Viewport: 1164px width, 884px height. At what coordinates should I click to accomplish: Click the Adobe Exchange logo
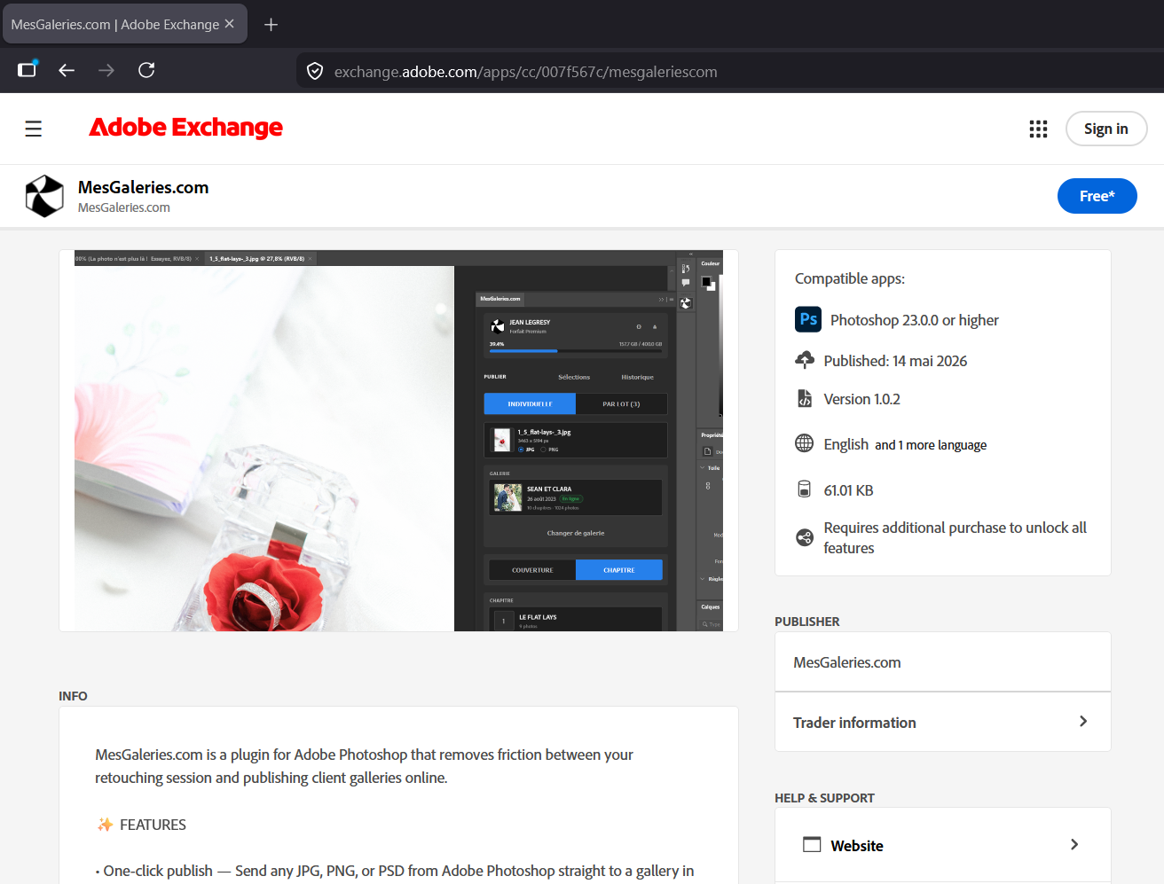tap(185, 128)
